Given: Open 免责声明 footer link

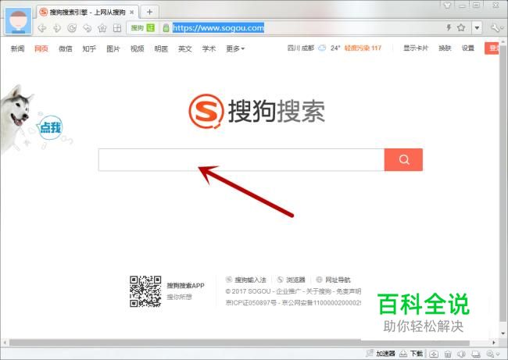Looking at the screenshot, I should (x=349, y=291).
